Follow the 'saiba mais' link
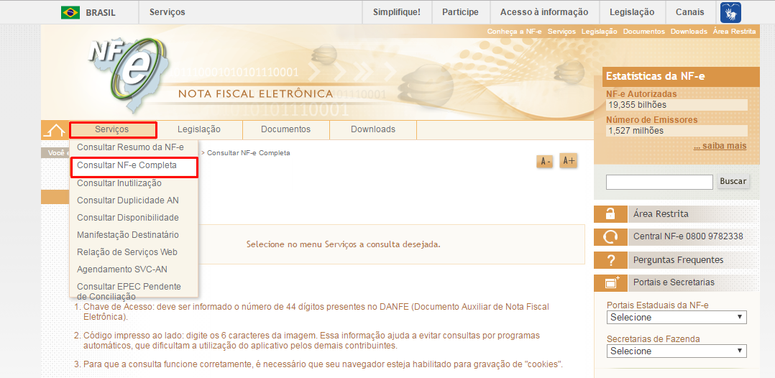 [x=720, y=147]
